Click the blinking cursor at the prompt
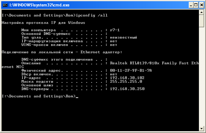The height and width of the screenshot is (133, 206). point(77,97)
